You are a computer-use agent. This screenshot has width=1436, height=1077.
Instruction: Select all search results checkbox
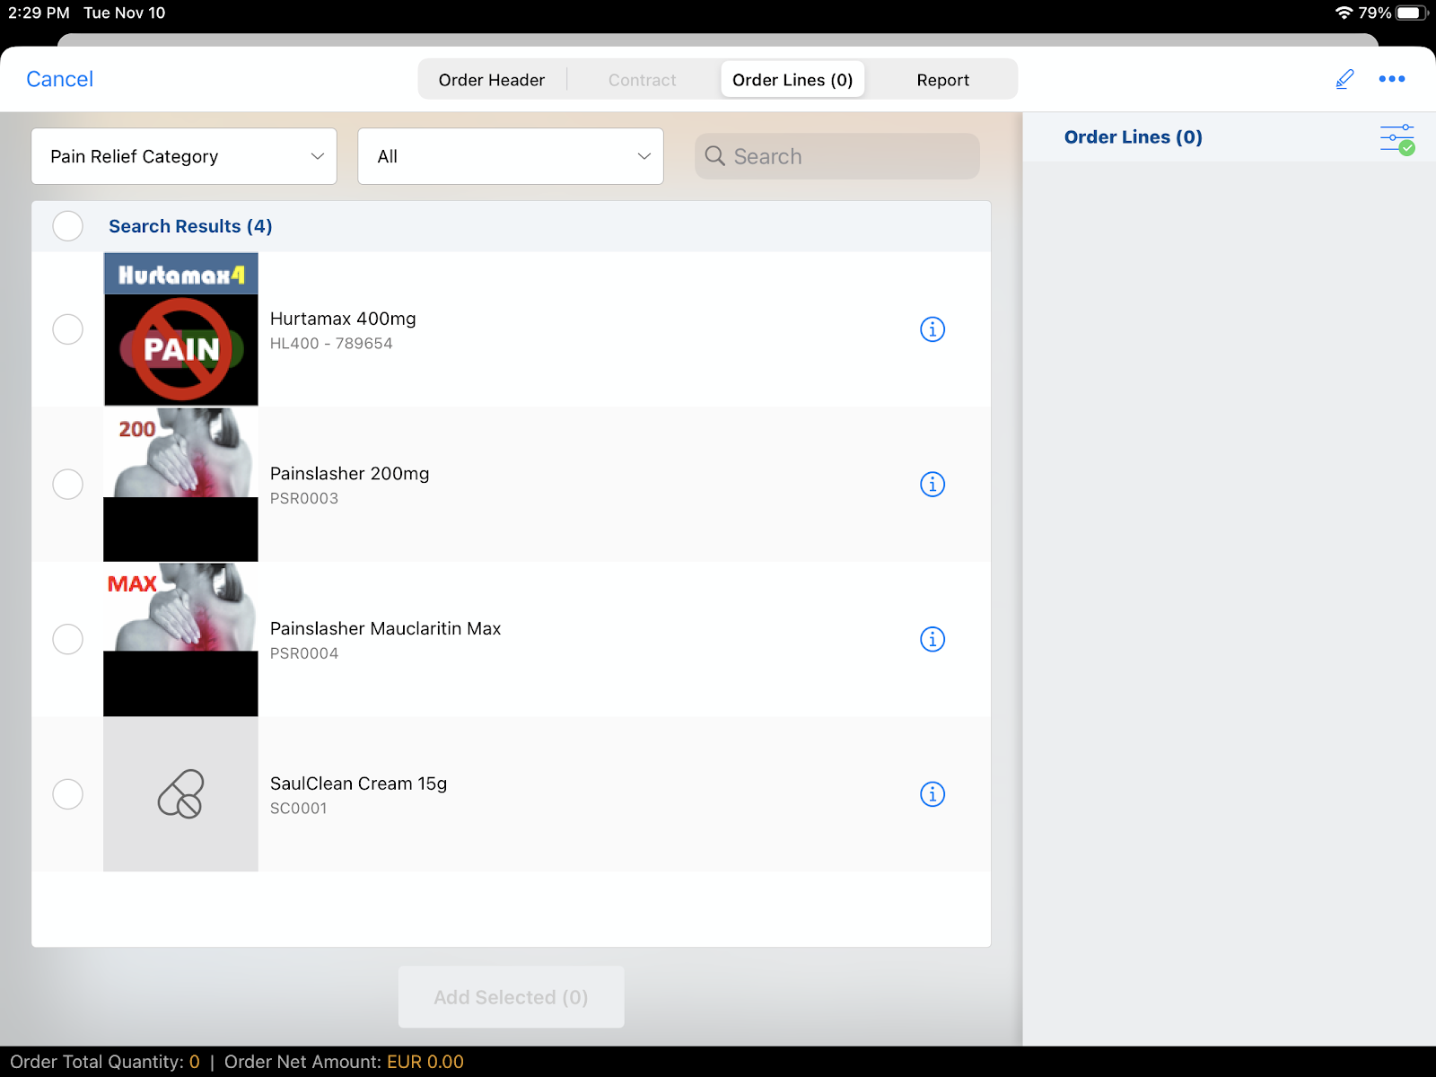tap(68, 226)
